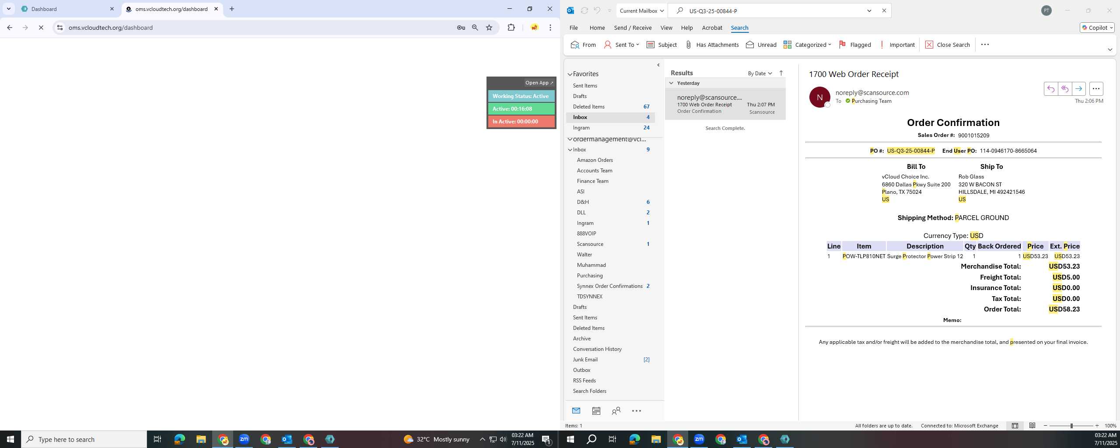Click zoom in plus in Outlook status bar

(1097, 425)
